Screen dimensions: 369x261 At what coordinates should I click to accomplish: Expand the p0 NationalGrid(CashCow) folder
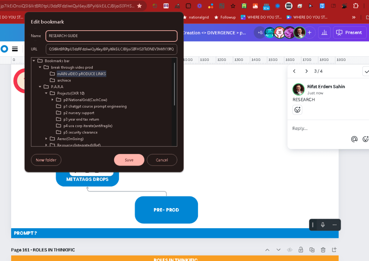click(52, 100)
